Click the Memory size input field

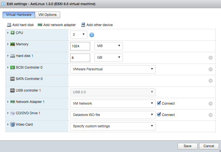[80, 46]
